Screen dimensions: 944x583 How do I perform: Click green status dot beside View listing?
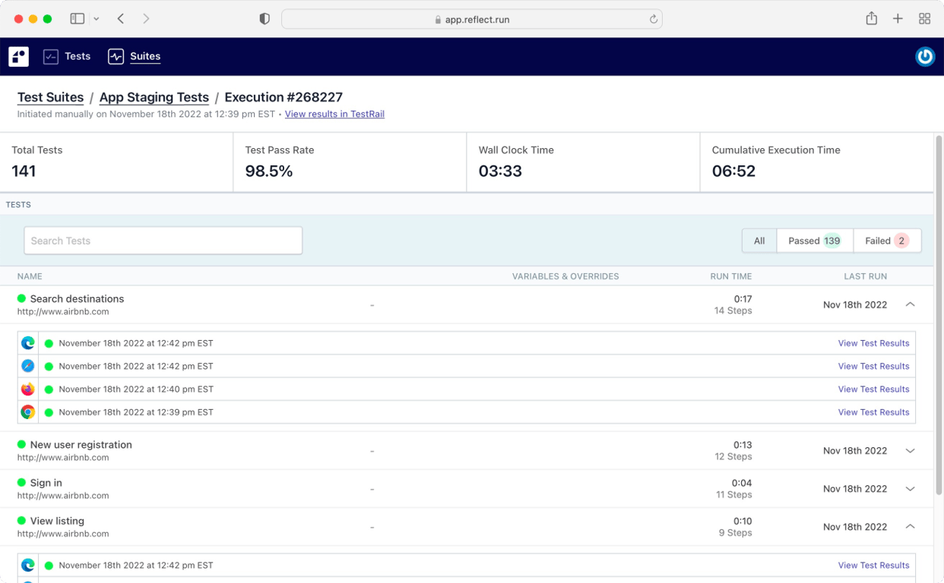click(x=21, y=520)
